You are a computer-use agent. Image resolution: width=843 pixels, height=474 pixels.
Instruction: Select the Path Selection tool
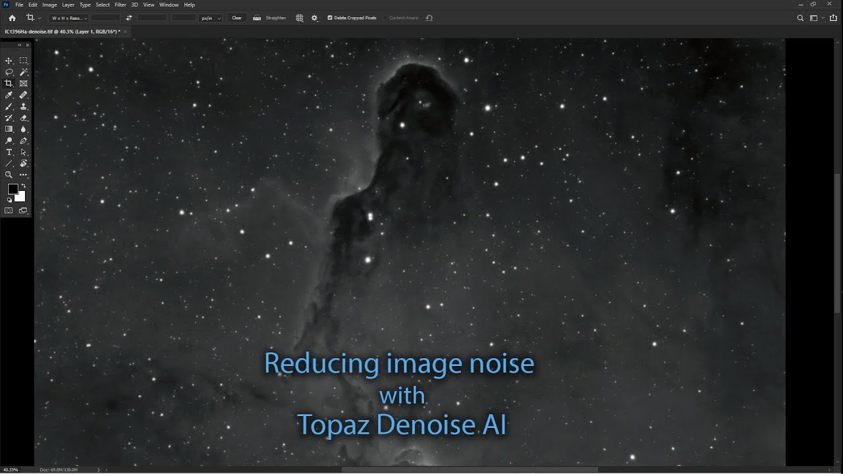click(x=24, y=152)
